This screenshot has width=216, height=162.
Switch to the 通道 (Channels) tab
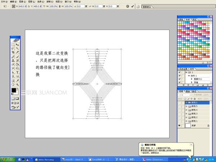[188, 91]
